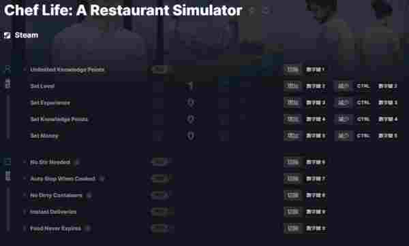Screen dimensions: 409x246
Task: Click the Steam platform icon
Action: [x=7, y=35]
